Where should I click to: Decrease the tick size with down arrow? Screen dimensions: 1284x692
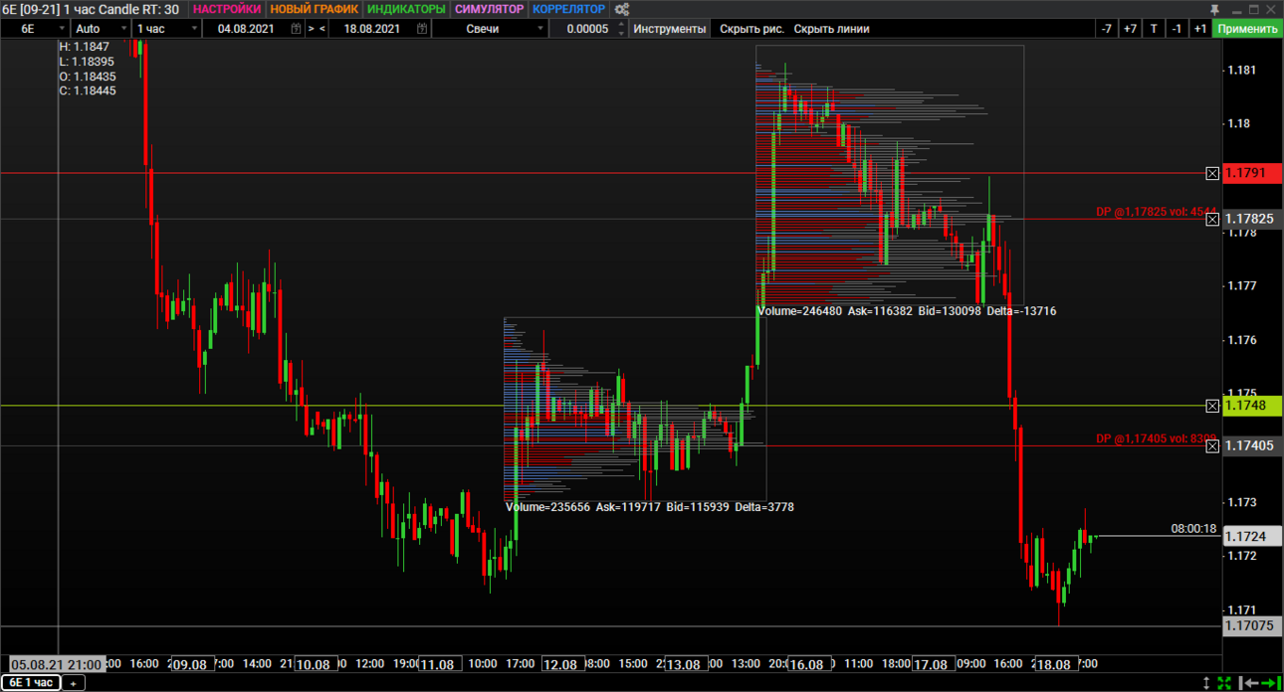(x=622, y=34)
